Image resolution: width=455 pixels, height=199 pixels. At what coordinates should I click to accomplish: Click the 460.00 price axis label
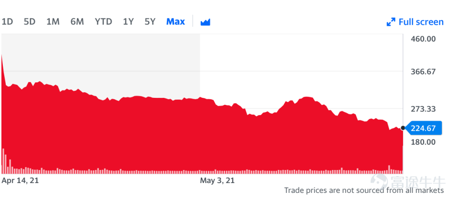(x=423, y=38)
